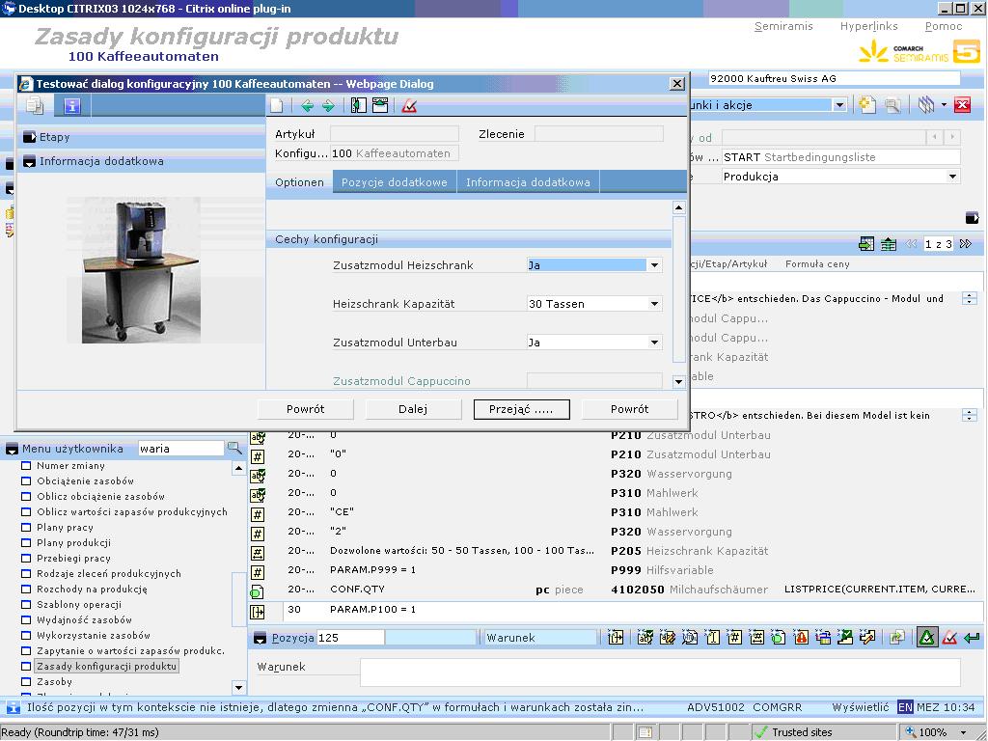Image resolution: width=988 pixels, height=741 pixels.
Task: Open Zusatzmodul Unterbau dropdown
Action: (x=655, y=343)
